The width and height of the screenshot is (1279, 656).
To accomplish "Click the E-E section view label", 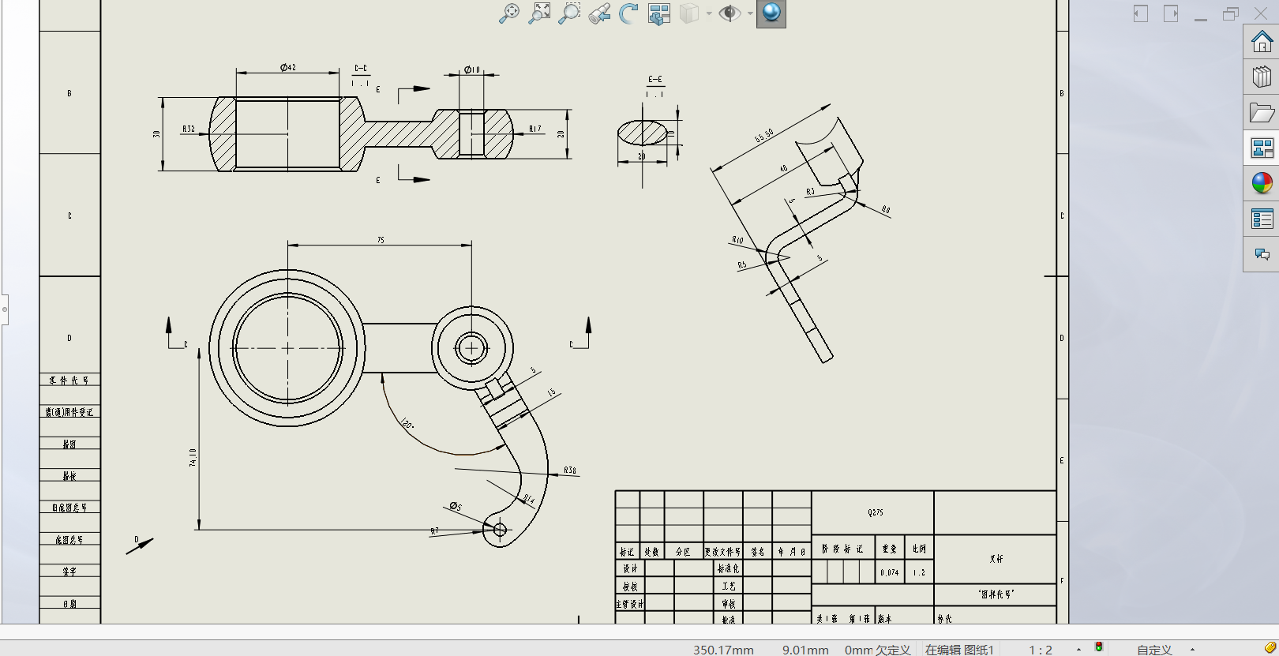I will (655, 80).
